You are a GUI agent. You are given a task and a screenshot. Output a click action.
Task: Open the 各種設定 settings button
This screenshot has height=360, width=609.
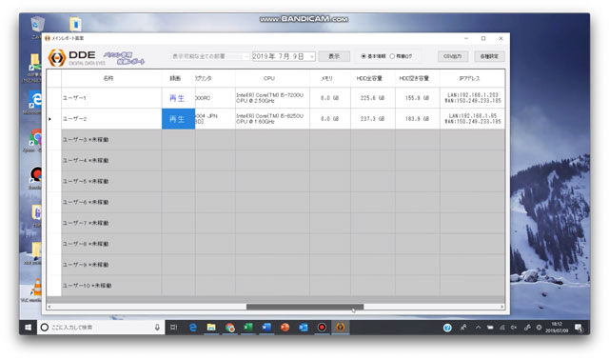coord(489,56)
